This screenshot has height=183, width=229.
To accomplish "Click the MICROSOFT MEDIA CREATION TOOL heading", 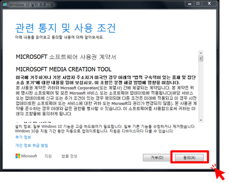I will [64, 69].
